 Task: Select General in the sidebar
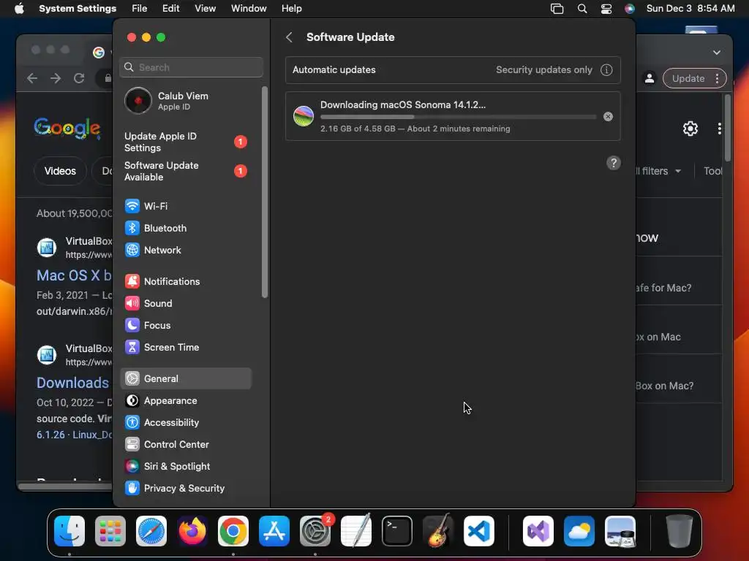pyautogui.click(x=185, y=379)
